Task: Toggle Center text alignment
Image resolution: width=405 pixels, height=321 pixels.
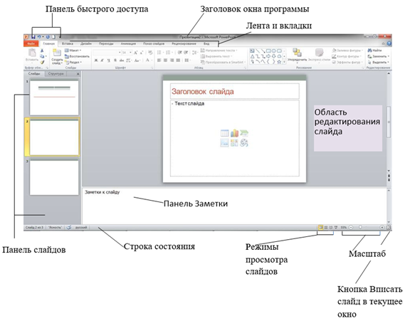Action: click(x=165, y=60)
